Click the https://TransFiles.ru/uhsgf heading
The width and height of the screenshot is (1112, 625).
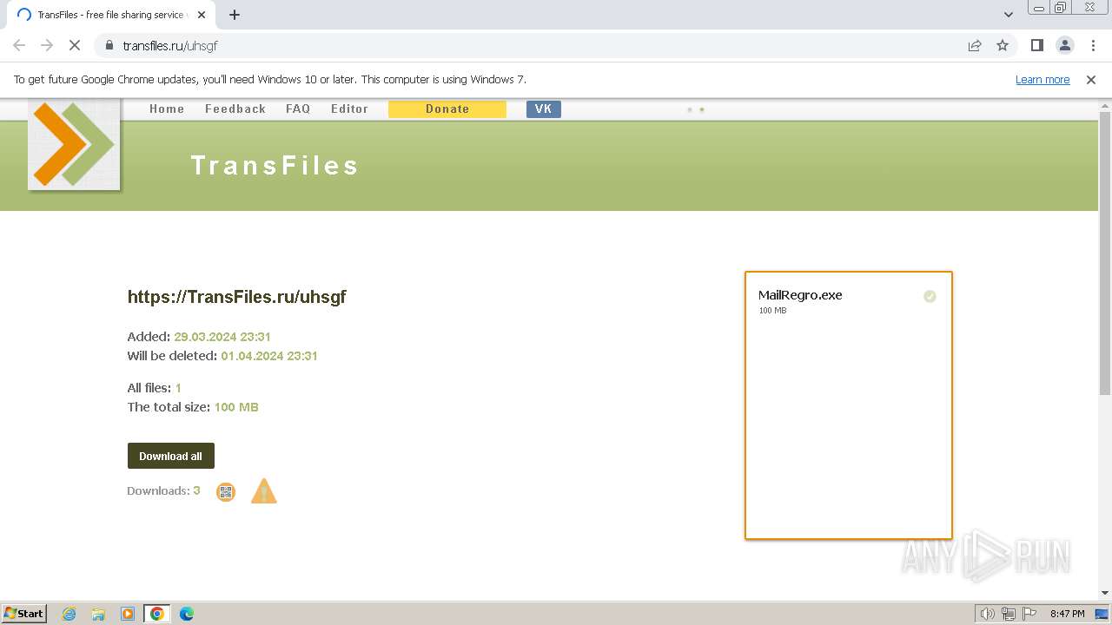[237, 297]
